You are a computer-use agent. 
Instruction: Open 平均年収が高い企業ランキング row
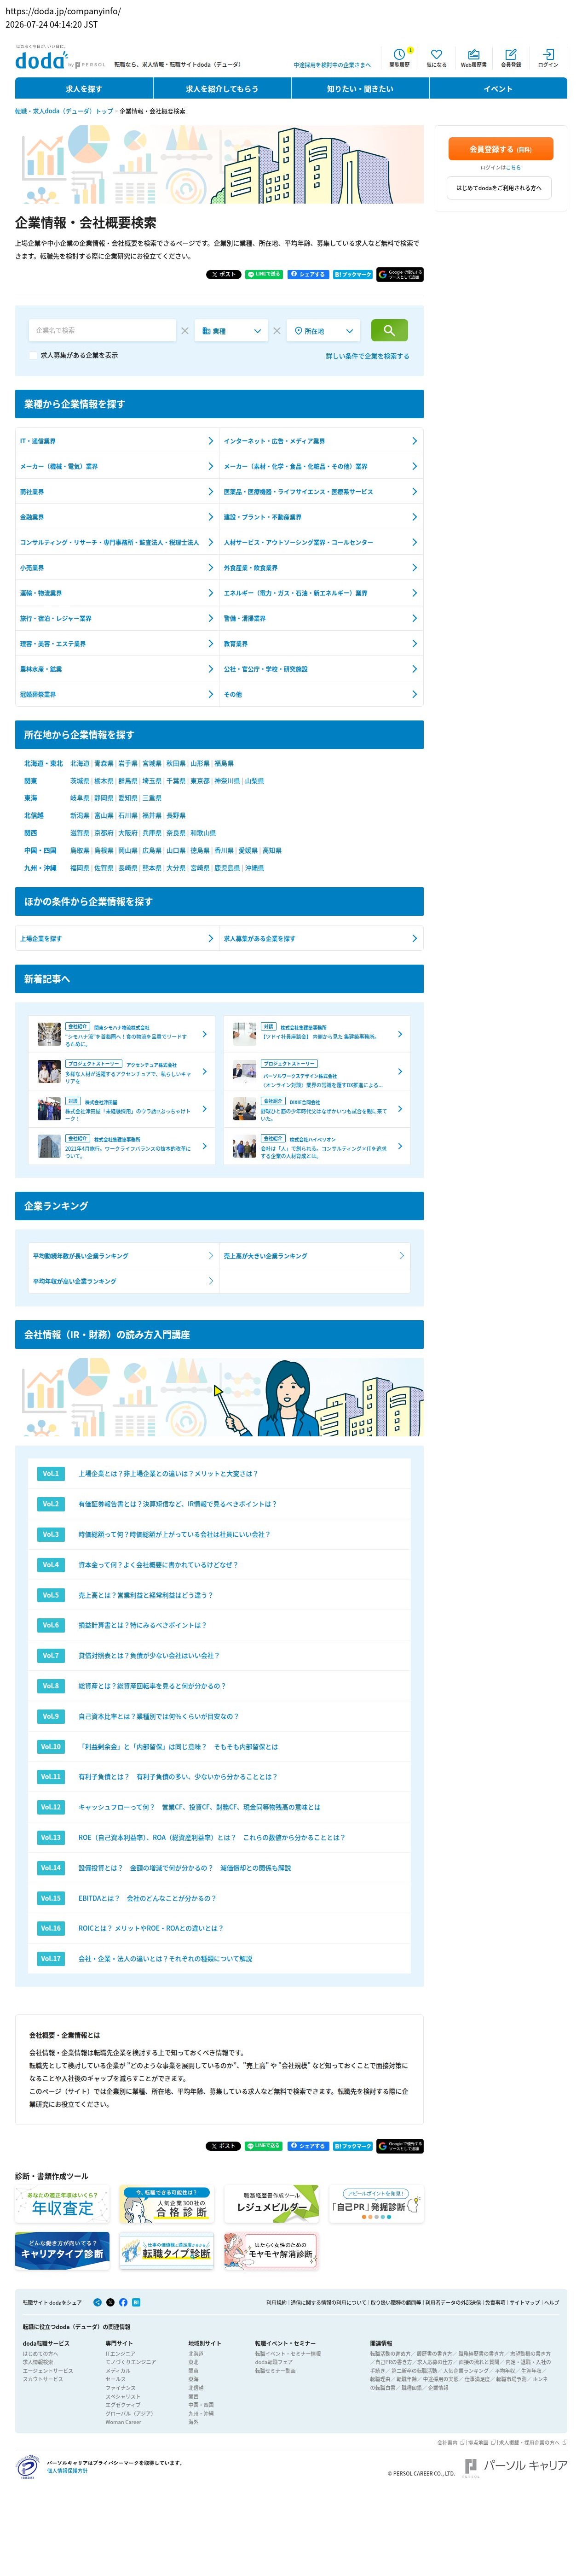[x=124, y=1282]
